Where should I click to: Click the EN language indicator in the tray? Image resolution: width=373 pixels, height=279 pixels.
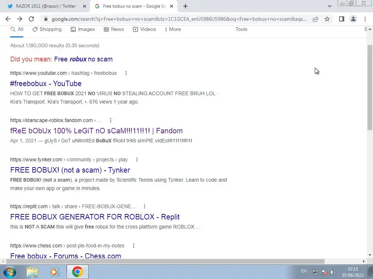(304, 271)
